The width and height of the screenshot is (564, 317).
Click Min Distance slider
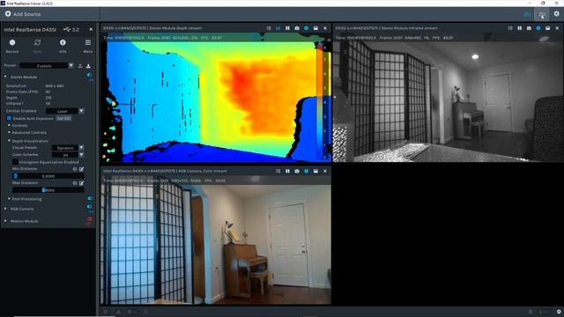48,176
